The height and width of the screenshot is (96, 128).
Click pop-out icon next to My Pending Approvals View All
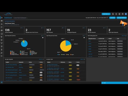tap(126, 36)
